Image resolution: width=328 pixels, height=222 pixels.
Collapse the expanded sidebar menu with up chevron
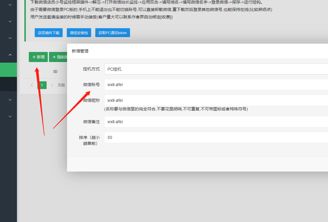coord(10,55)
